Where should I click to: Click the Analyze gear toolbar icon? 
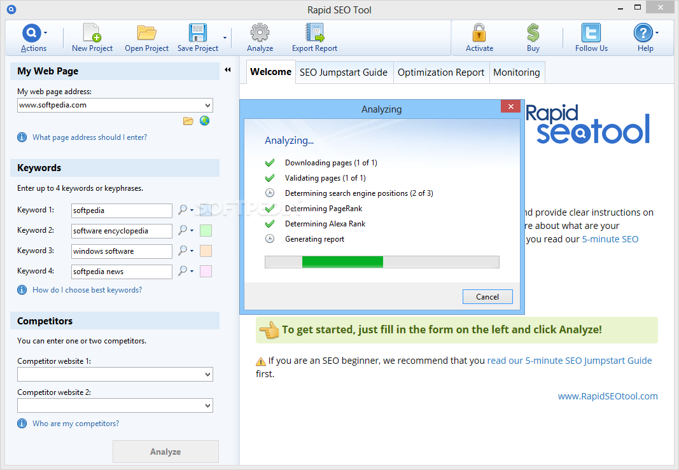pyautogui.click(x=260, y=33)
